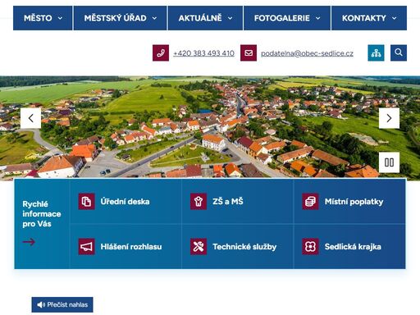Open the Fotogalerie menu item
Viewport: 420px width, 315px height.
(287, 18)
